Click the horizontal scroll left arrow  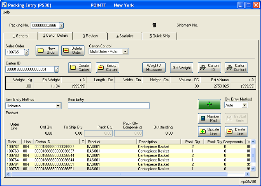tap(8, 174)
